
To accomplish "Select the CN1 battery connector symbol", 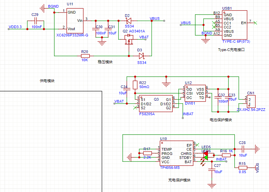I will pos(251,101).
